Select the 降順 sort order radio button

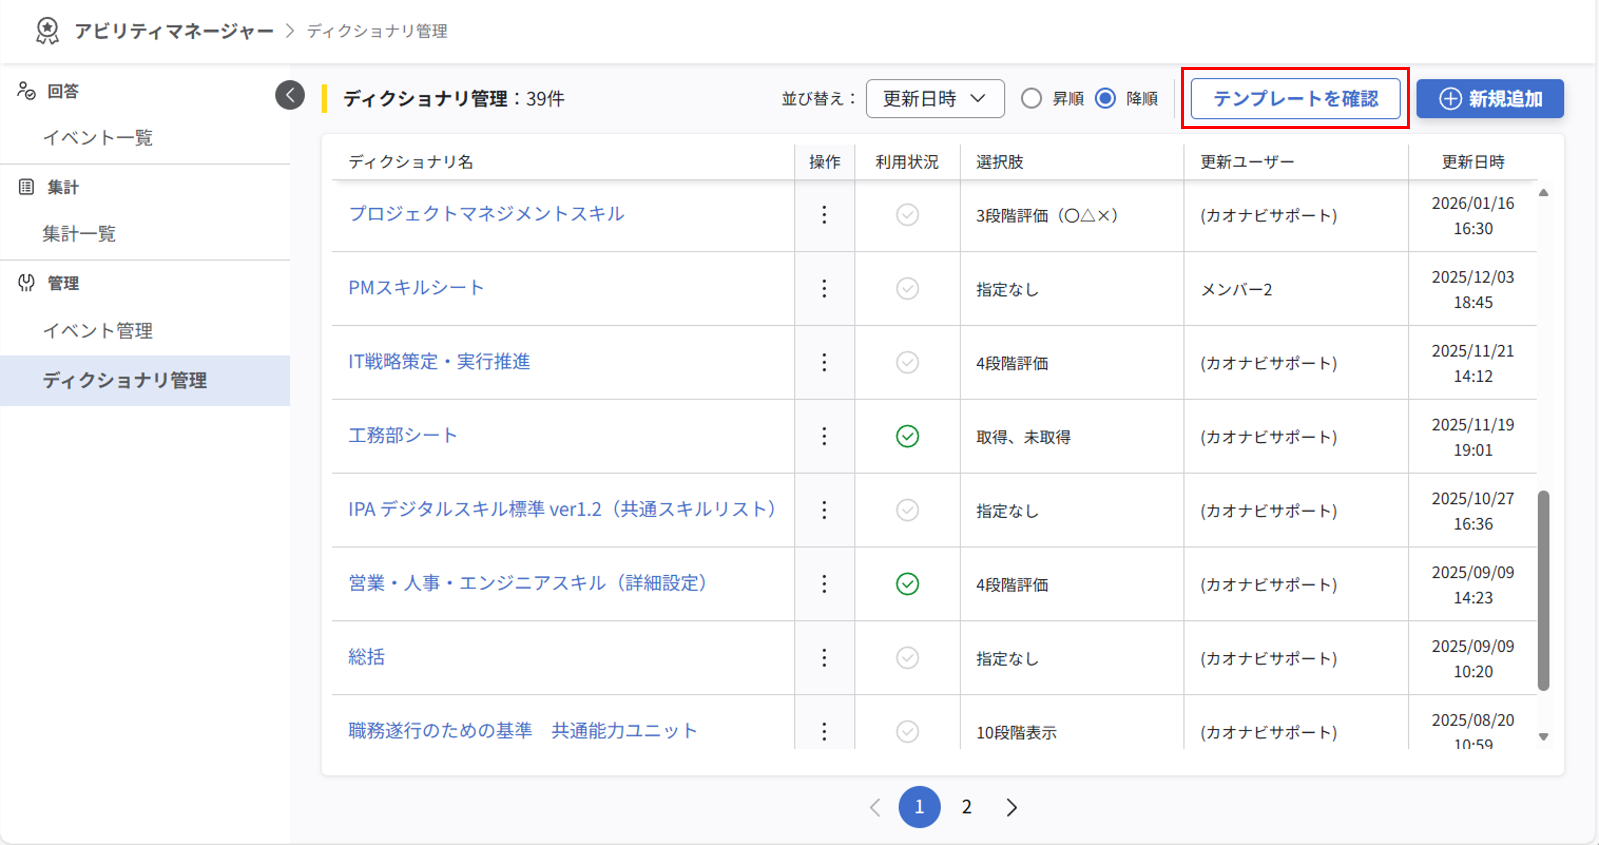[x=1105, y=98]
